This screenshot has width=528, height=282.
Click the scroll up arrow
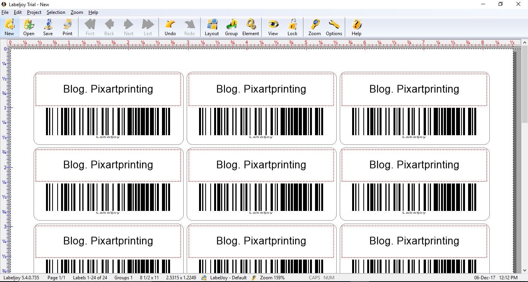(x=525, y=42)
